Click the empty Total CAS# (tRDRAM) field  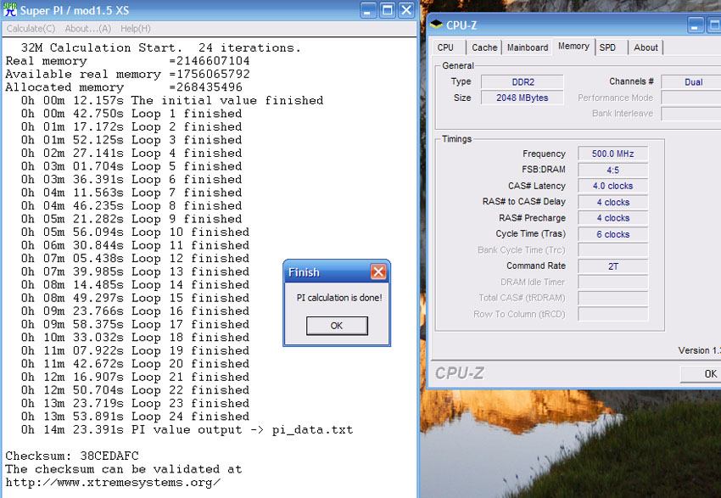(x=613, y=298)
